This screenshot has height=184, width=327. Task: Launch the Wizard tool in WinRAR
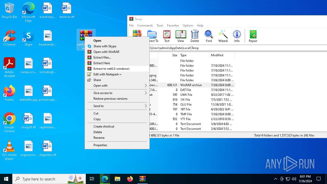[x=223, y=36]
